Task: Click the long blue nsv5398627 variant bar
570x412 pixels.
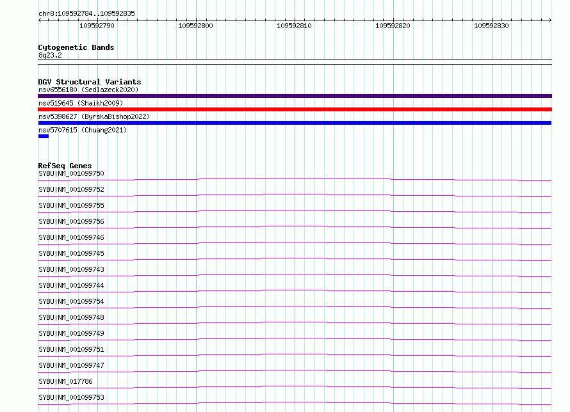Action: click(x=295, y=123)
